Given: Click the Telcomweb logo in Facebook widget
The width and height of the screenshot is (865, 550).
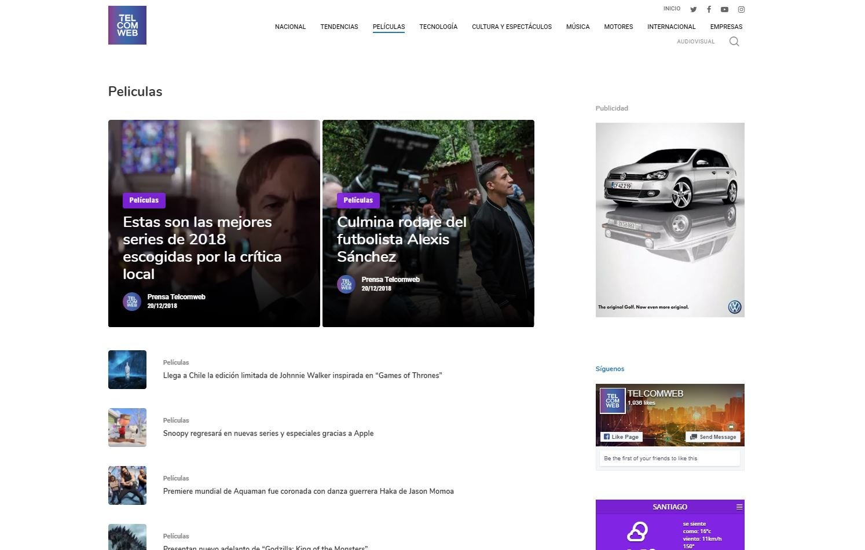Looking at the screenshot, I should 612,401.
